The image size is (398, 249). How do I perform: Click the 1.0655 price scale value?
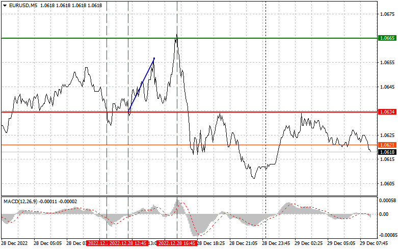point(387,62)
